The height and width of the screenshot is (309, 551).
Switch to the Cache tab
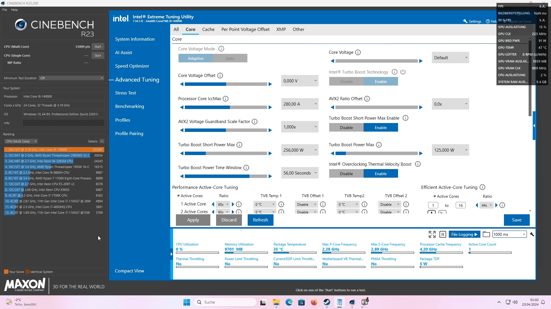point(208,29)
